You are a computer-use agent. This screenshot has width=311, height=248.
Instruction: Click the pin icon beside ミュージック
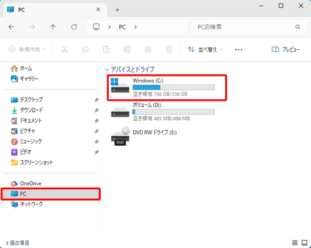(96, 141)
